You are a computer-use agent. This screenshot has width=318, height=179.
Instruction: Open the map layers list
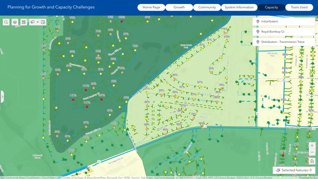coord(15,22)
